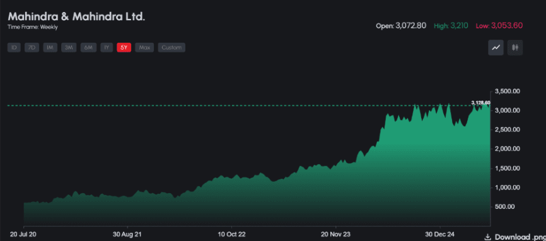Image resolution: width=546 pixels, height=241 pixels.
Task: Select the 6M time range
Action: [x=88, y=48]
